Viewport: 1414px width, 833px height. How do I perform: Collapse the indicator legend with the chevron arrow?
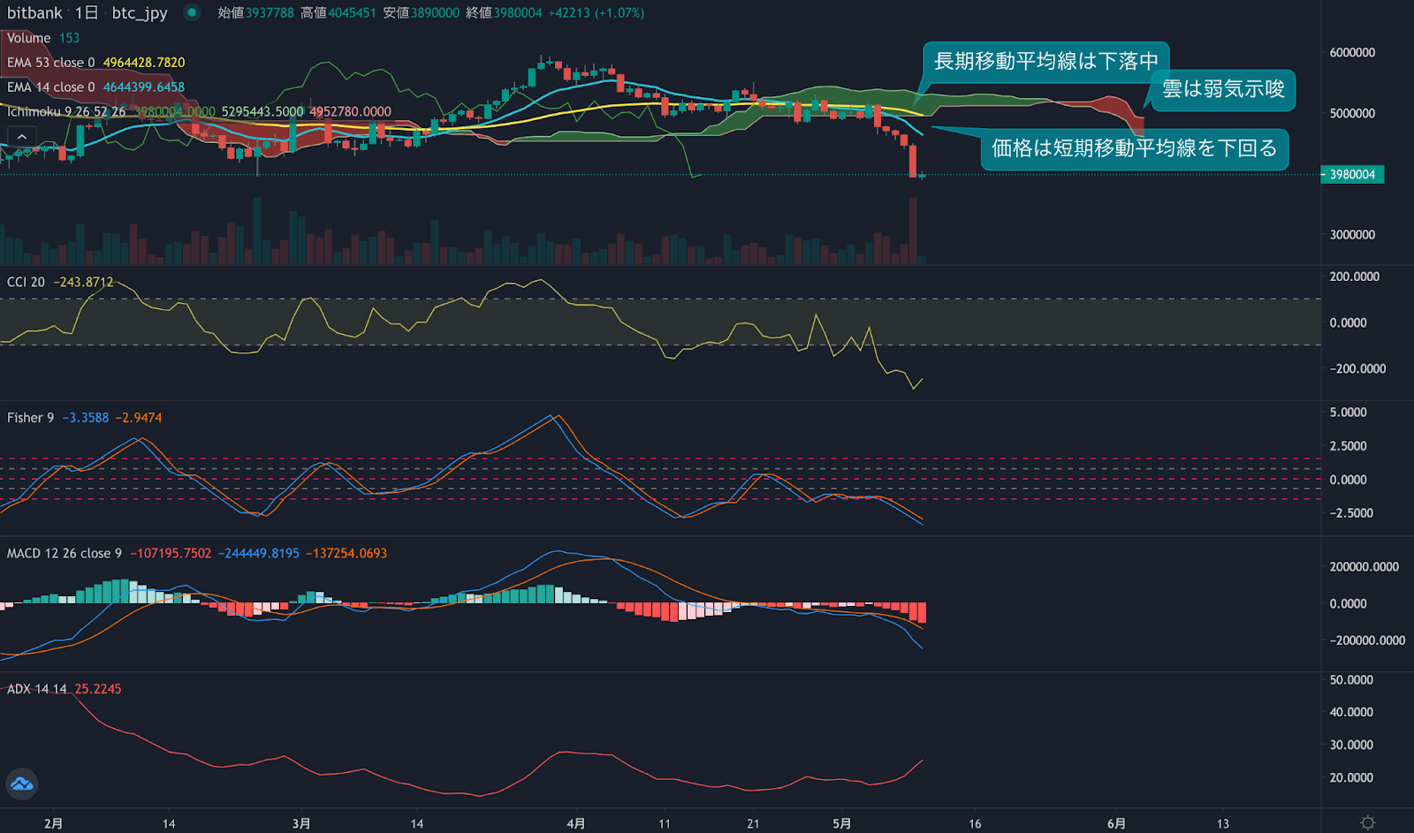(21, 136)
